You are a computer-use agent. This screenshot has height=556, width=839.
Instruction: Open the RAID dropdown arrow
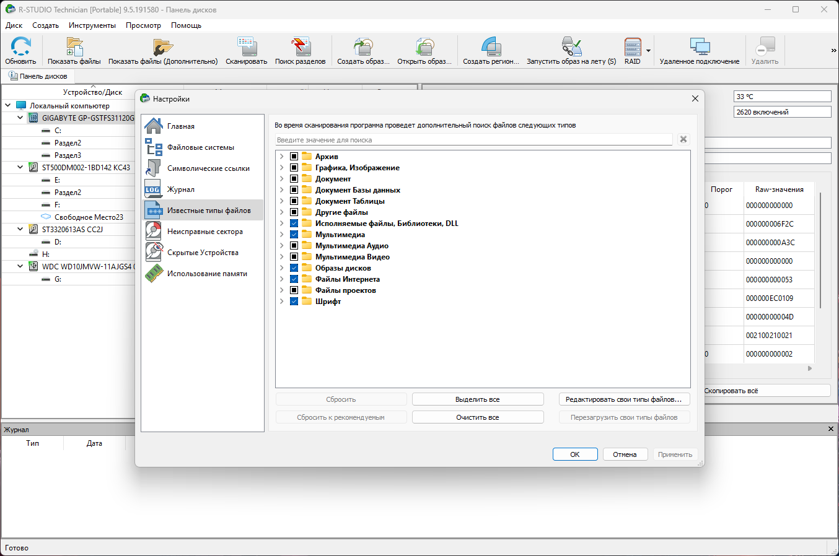pyautogui.click(x=649, y=51)
